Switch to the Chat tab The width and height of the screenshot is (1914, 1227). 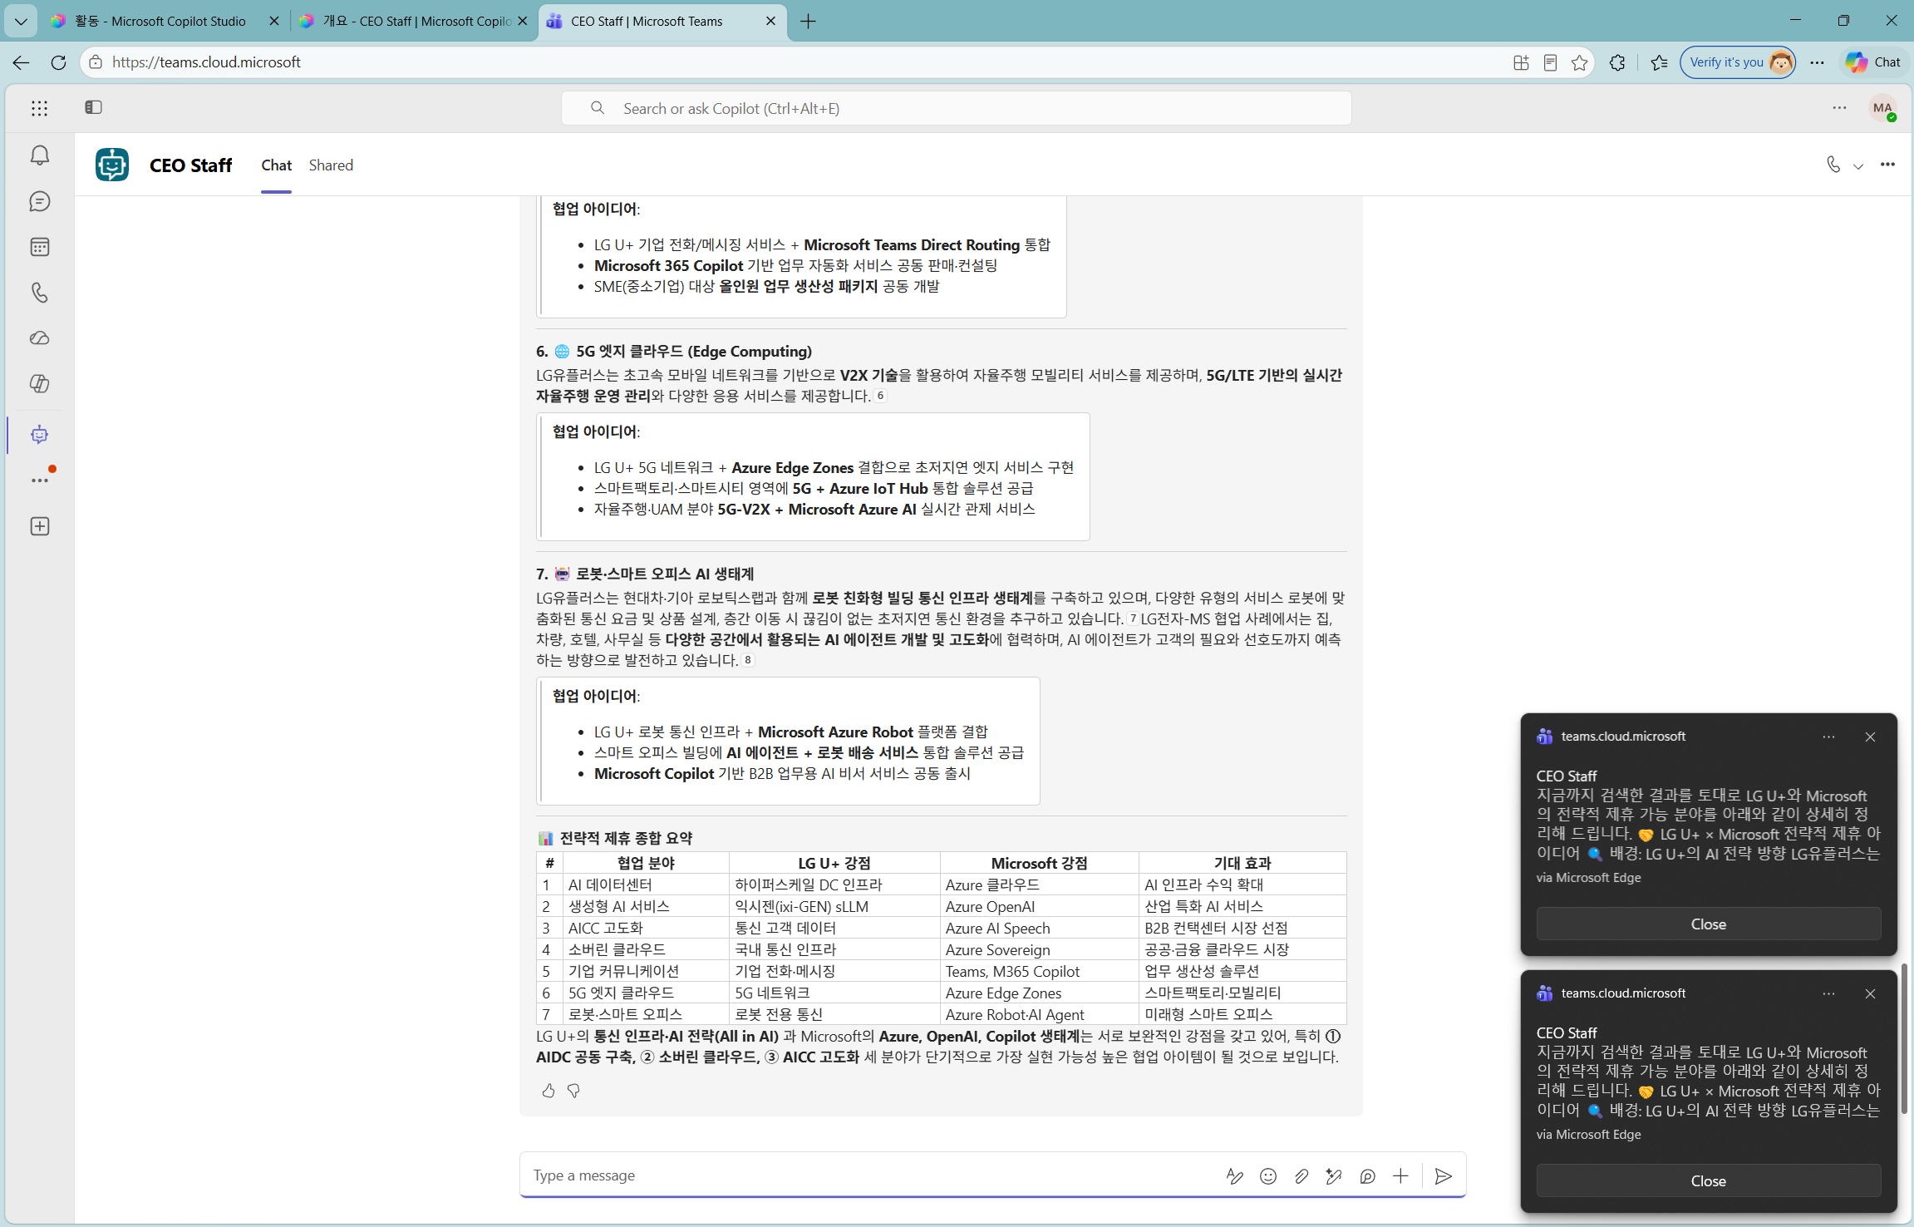[277, 165]
